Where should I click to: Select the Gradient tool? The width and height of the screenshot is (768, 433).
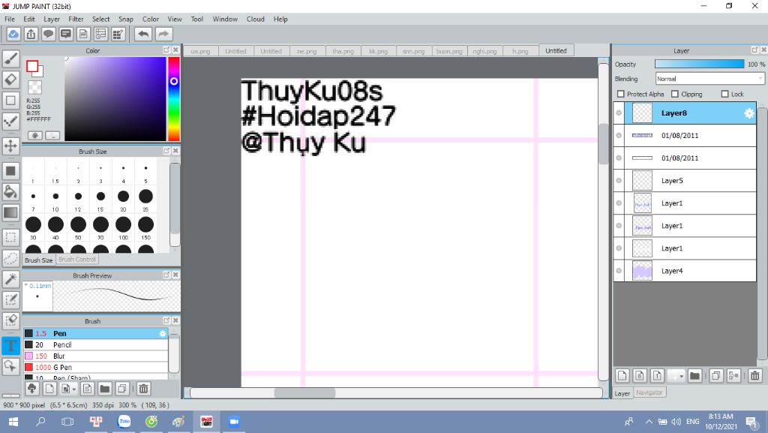click(10, 212)
